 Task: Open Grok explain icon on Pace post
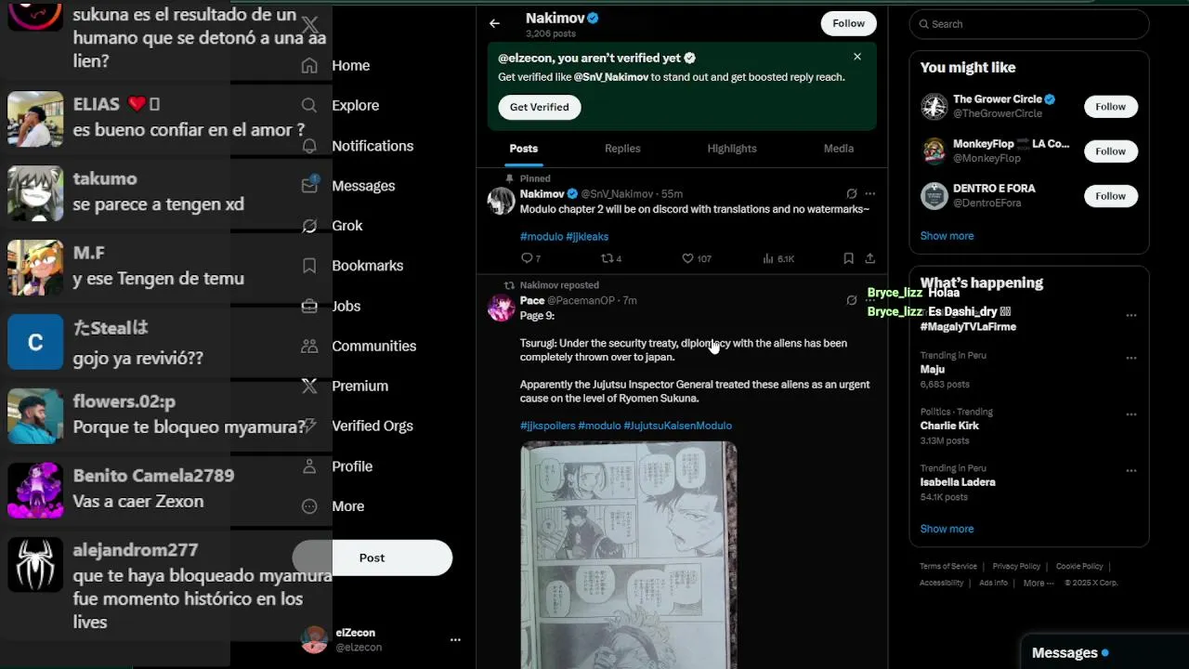851,300
